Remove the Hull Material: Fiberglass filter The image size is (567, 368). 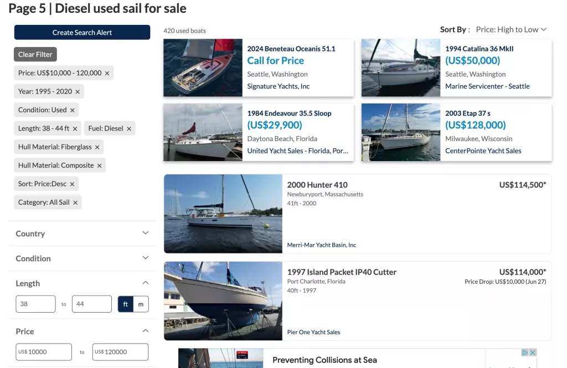tap(97, 147)
